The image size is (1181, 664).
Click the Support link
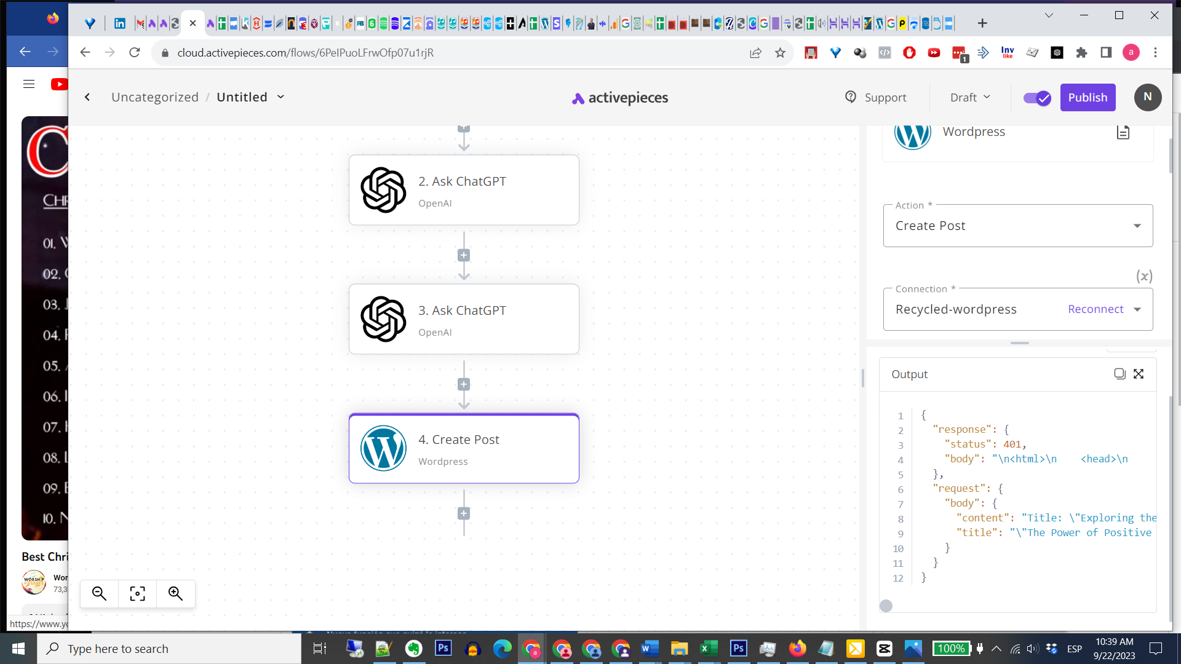tap(885, 98)
